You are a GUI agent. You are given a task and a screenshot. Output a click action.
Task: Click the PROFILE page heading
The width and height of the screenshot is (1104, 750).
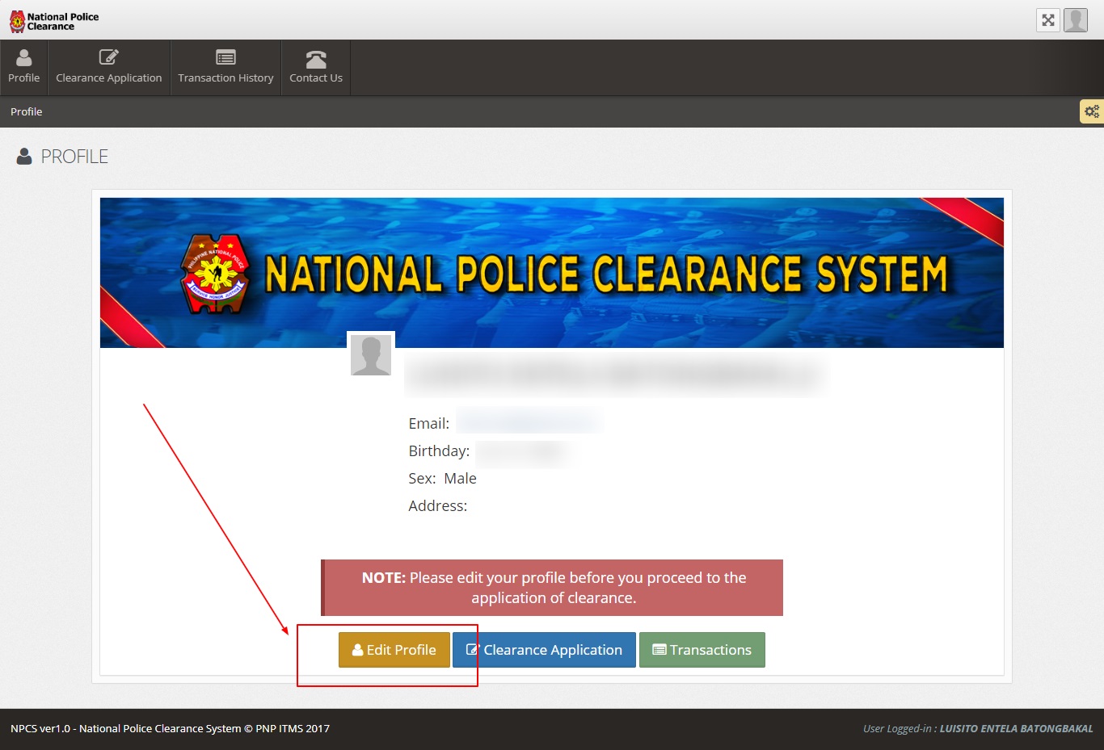(x=74, y=157)
